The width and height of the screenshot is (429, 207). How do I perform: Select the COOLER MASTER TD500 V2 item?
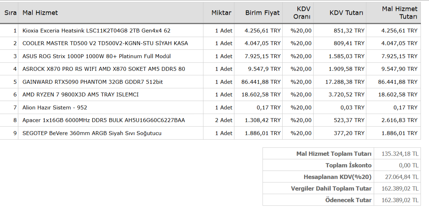(105, 44)
